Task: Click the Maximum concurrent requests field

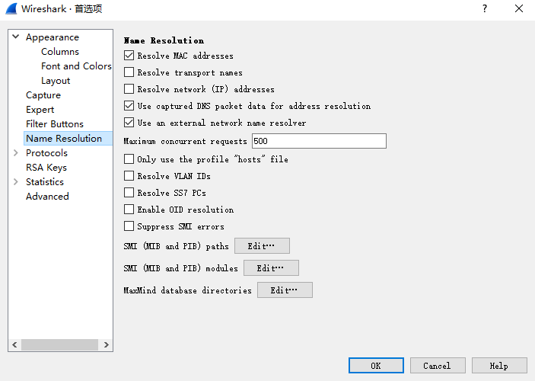Action: 319,141
